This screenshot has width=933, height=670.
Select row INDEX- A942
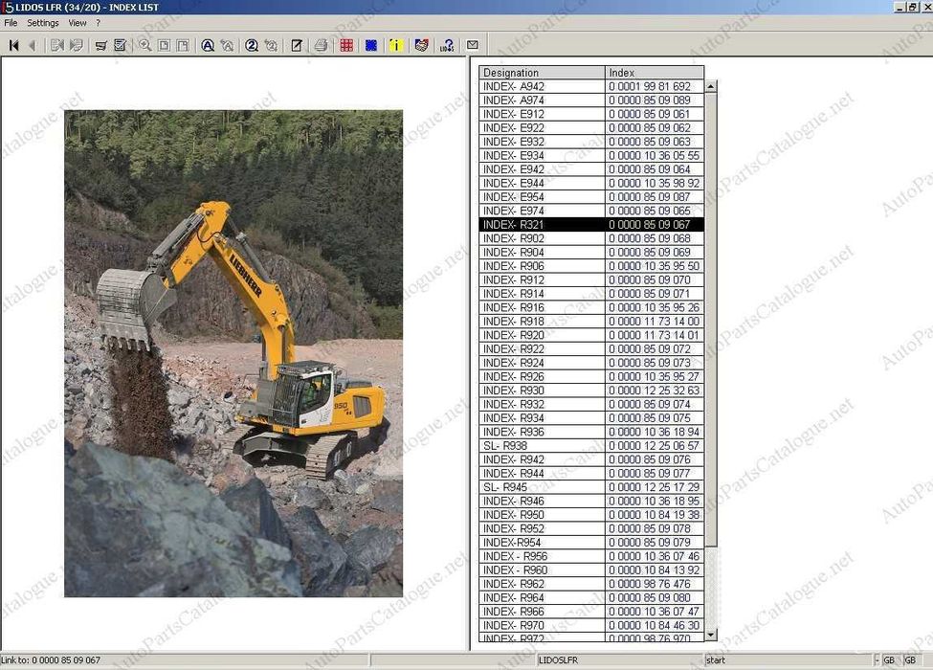(x=591, y=86)
